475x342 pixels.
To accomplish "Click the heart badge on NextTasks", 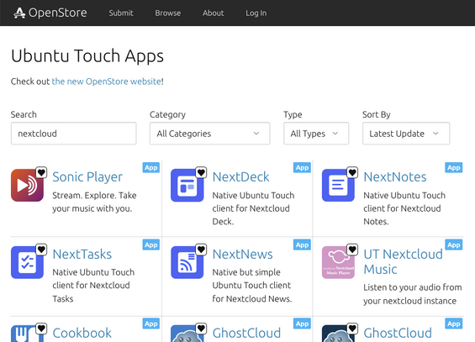I will tap(41, 250).
